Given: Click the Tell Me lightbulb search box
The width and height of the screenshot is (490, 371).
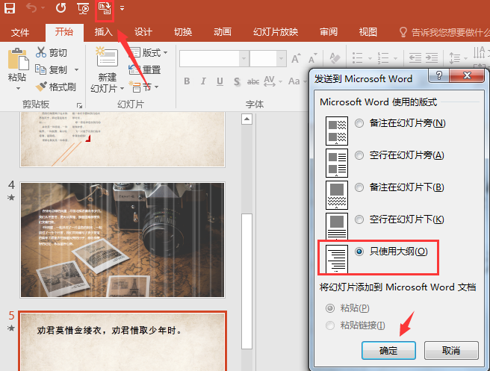Looking at the screenshot, I should pos(444,32).
